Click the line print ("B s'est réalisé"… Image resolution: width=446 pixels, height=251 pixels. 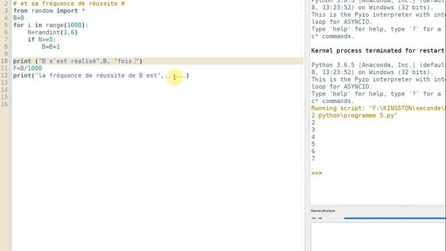coord(77,61)
